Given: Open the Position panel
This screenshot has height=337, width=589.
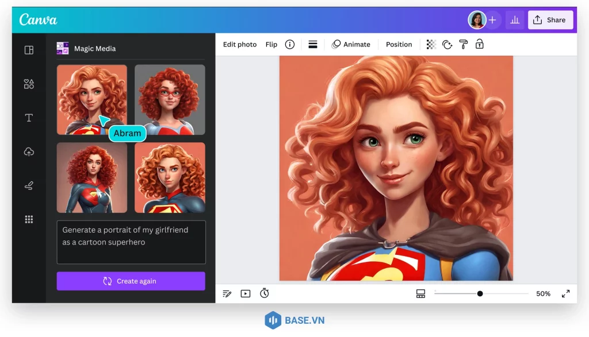Looking at the screenshot, I should (399, 44).
